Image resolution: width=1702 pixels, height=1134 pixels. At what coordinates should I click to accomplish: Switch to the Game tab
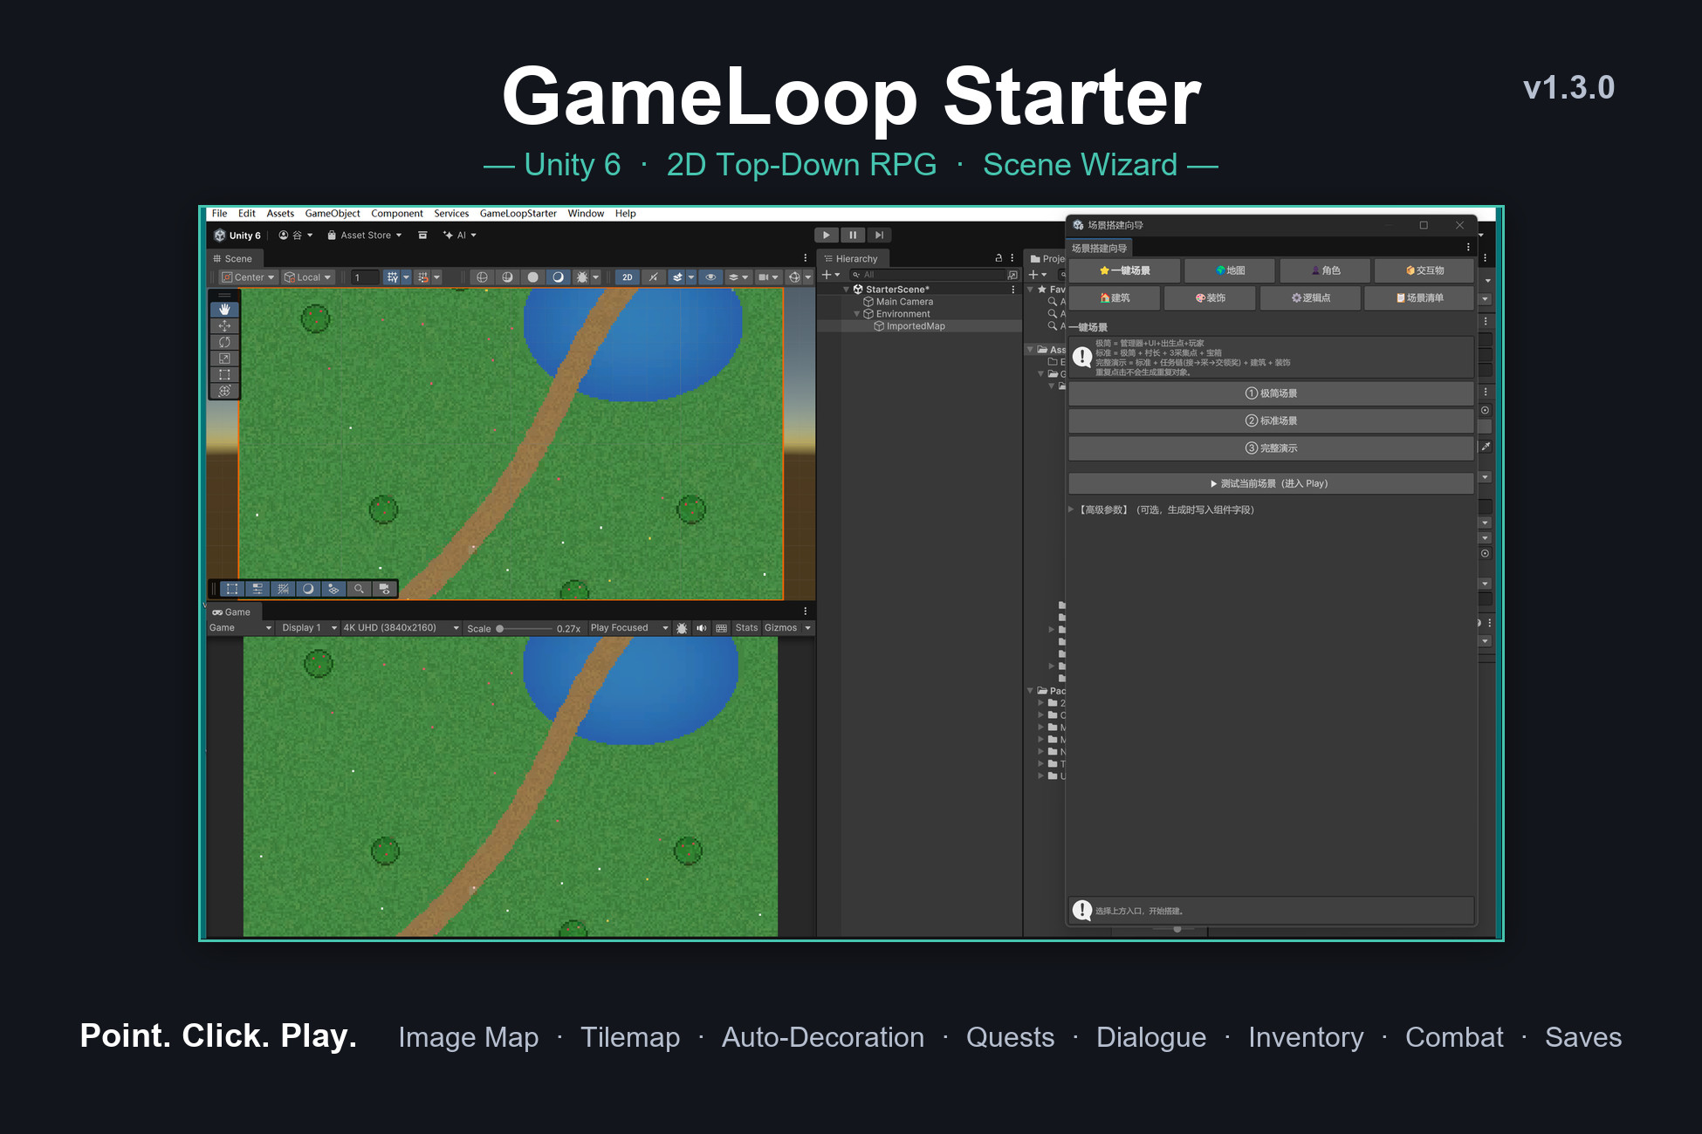pyautogui.click(x=232, y=612)
